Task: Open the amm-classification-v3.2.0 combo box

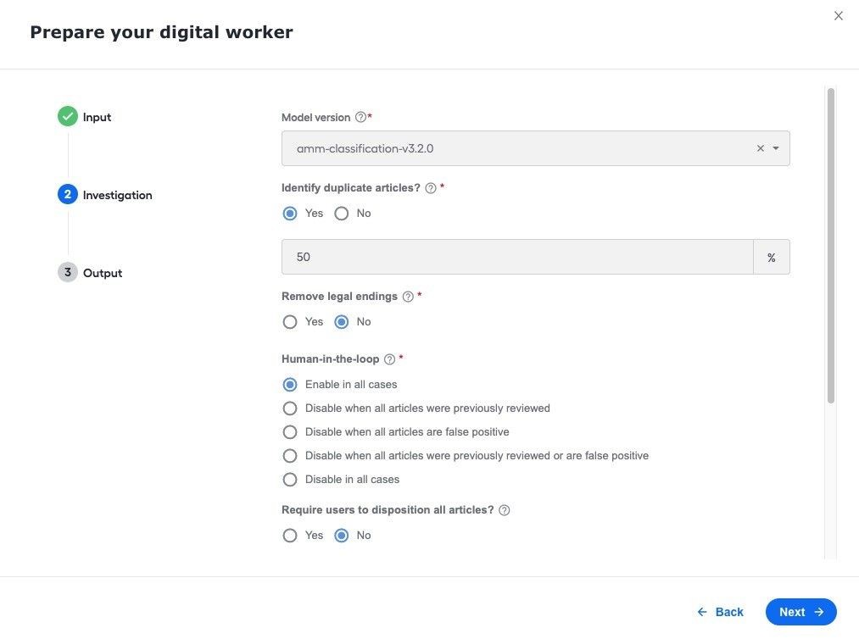Action: point(535,148)
